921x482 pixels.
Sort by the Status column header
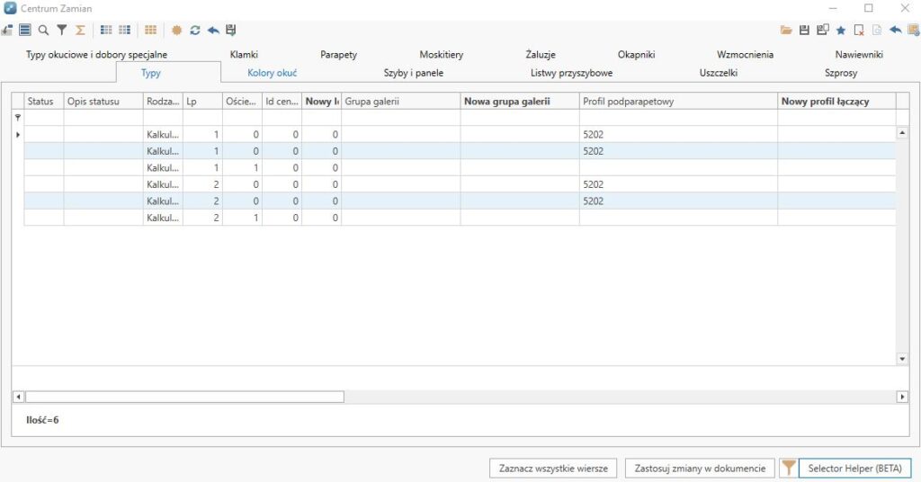coord(43,101)
